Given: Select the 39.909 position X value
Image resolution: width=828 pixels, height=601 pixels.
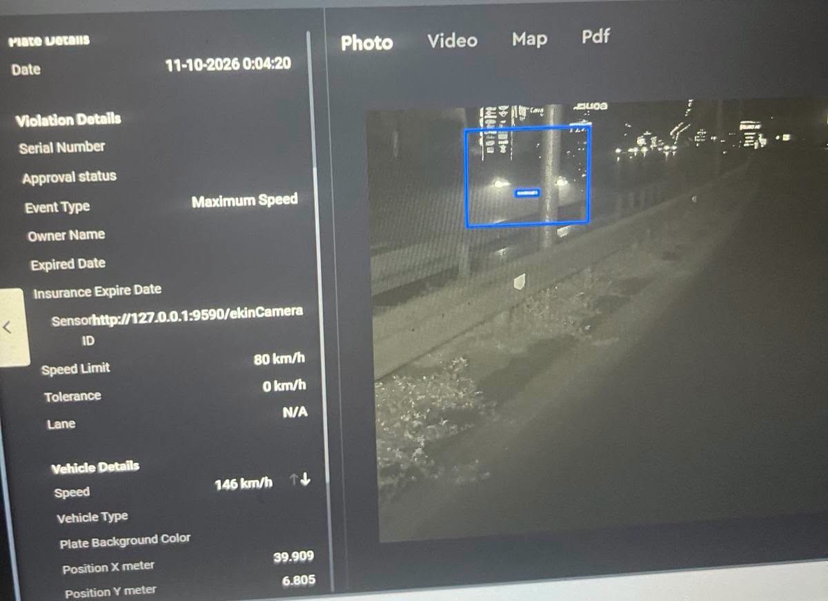Looking at the screenshot, I should point(293,557).
